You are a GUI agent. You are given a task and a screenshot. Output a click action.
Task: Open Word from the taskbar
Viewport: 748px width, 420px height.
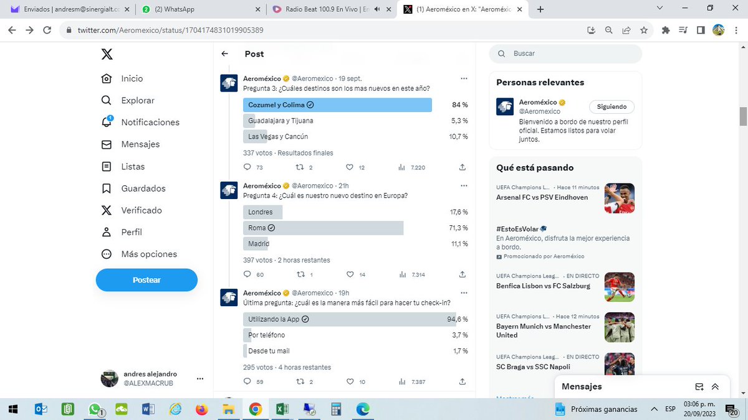tap(148, 409)
